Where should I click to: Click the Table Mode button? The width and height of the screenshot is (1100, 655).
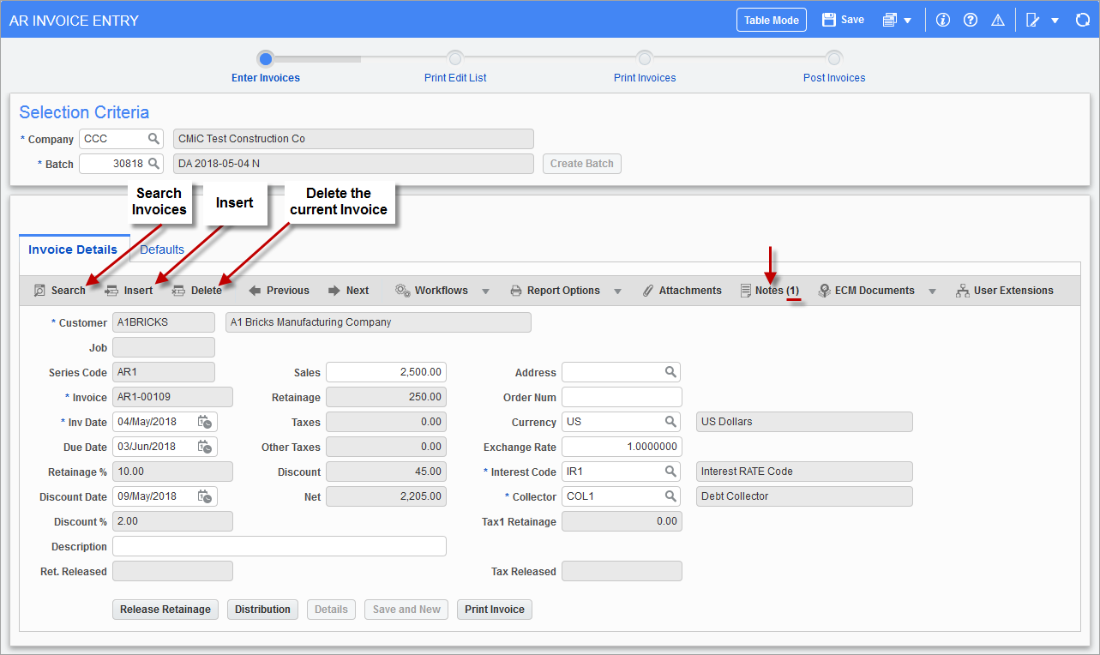[x=772, y=20]
